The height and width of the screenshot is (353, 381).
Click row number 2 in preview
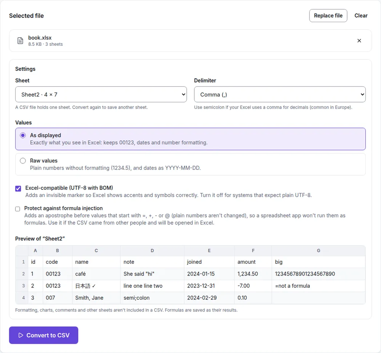point(22,274)
